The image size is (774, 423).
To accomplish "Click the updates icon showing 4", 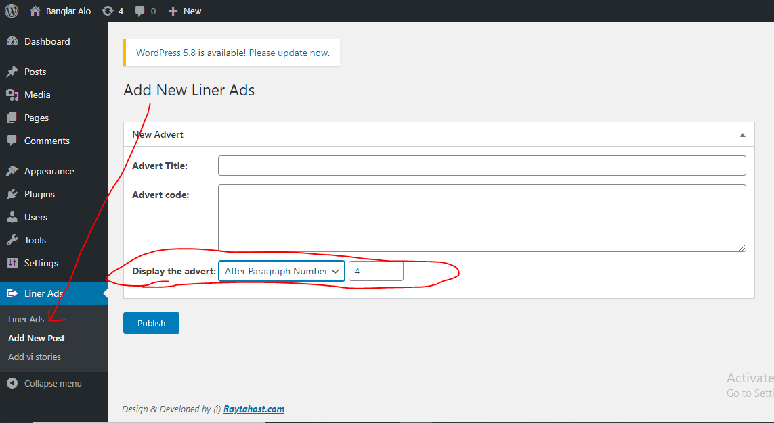I will click(107, 11).
